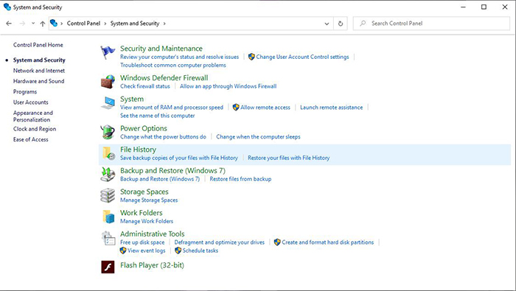Open Launch remote assistance link
This screenshot has width=516, height=291.
point(332,108)
